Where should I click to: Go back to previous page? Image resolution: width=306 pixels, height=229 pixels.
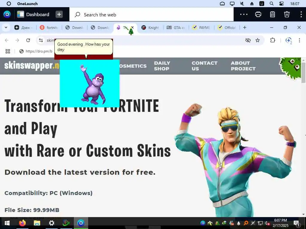click(7, 40)
